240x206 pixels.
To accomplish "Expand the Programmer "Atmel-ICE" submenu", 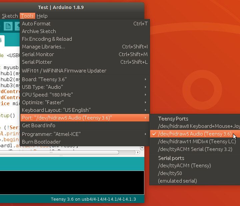I will [x=85, y=134].
